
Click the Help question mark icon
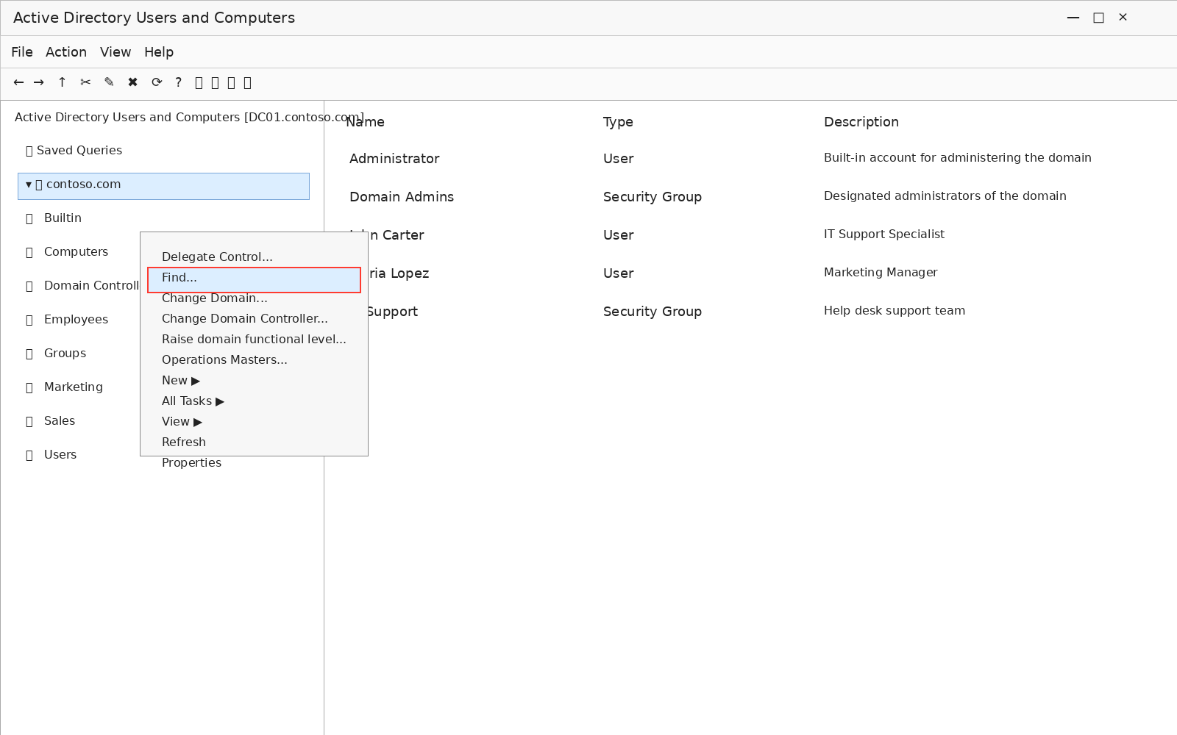tap(178, 82)
